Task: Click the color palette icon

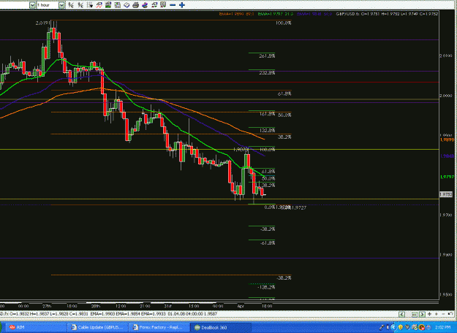Action: [x=145, y=5]
